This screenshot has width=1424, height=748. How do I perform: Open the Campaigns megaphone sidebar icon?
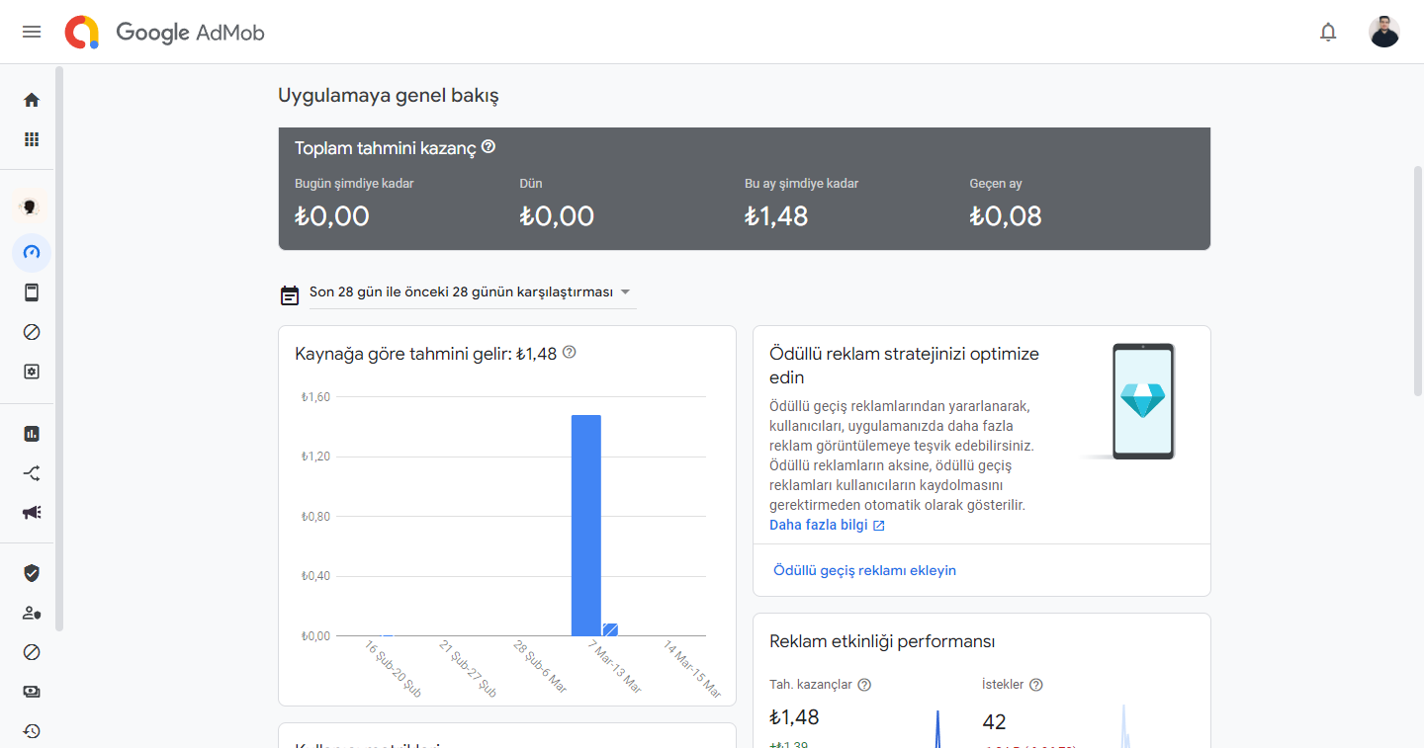coord(32,513)
